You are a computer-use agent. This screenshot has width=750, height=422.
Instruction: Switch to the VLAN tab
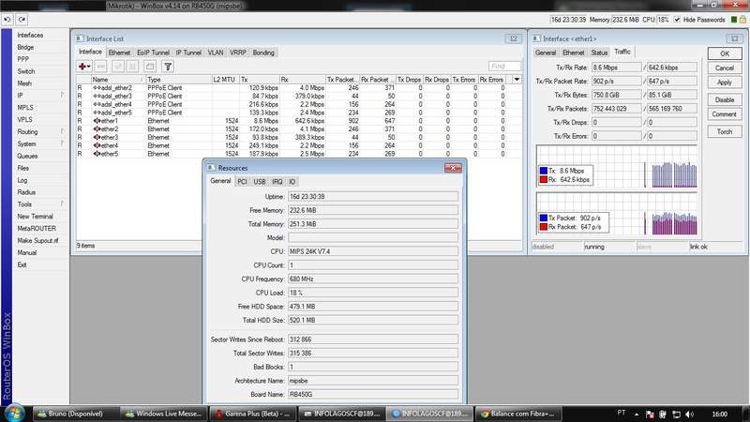216,53
